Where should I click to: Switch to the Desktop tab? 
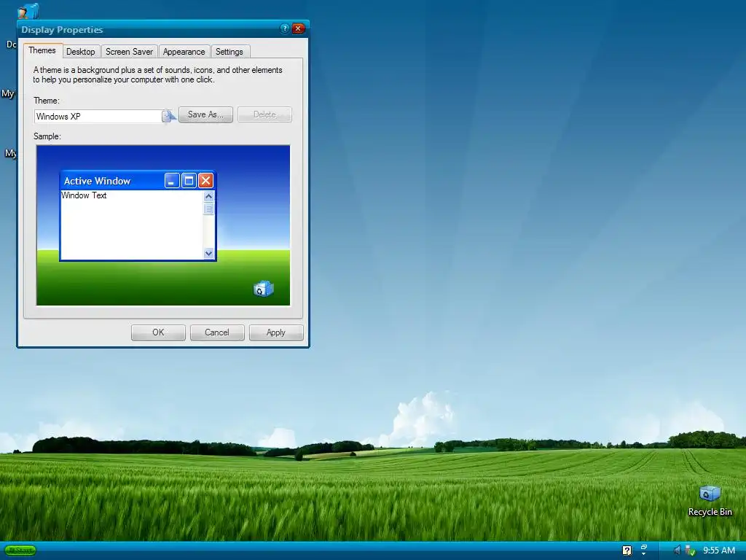point(80,52)
